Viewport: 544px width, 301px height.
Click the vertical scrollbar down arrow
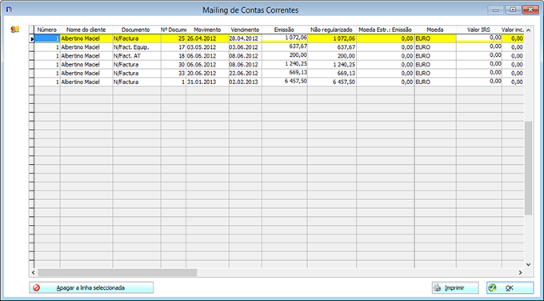coord(528,264)
